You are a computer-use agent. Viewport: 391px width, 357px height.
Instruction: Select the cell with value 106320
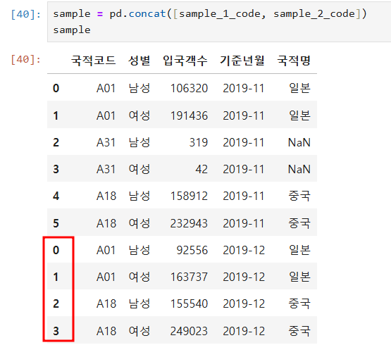189,88
